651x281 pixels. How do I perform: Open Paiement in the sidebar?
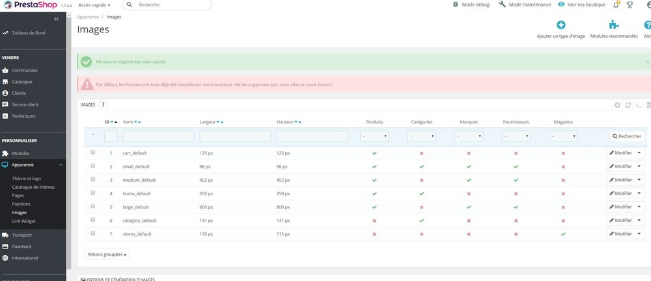pyautogui.click(x=21, y=246)
